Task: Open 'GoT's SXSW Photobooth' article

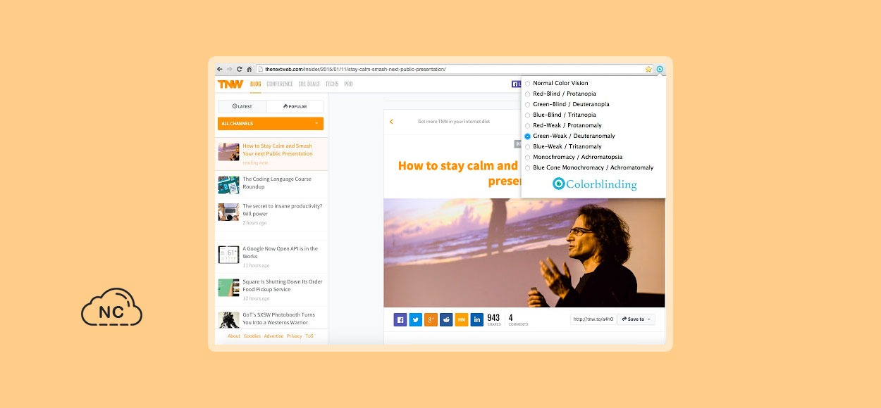Action: [278, 319]
